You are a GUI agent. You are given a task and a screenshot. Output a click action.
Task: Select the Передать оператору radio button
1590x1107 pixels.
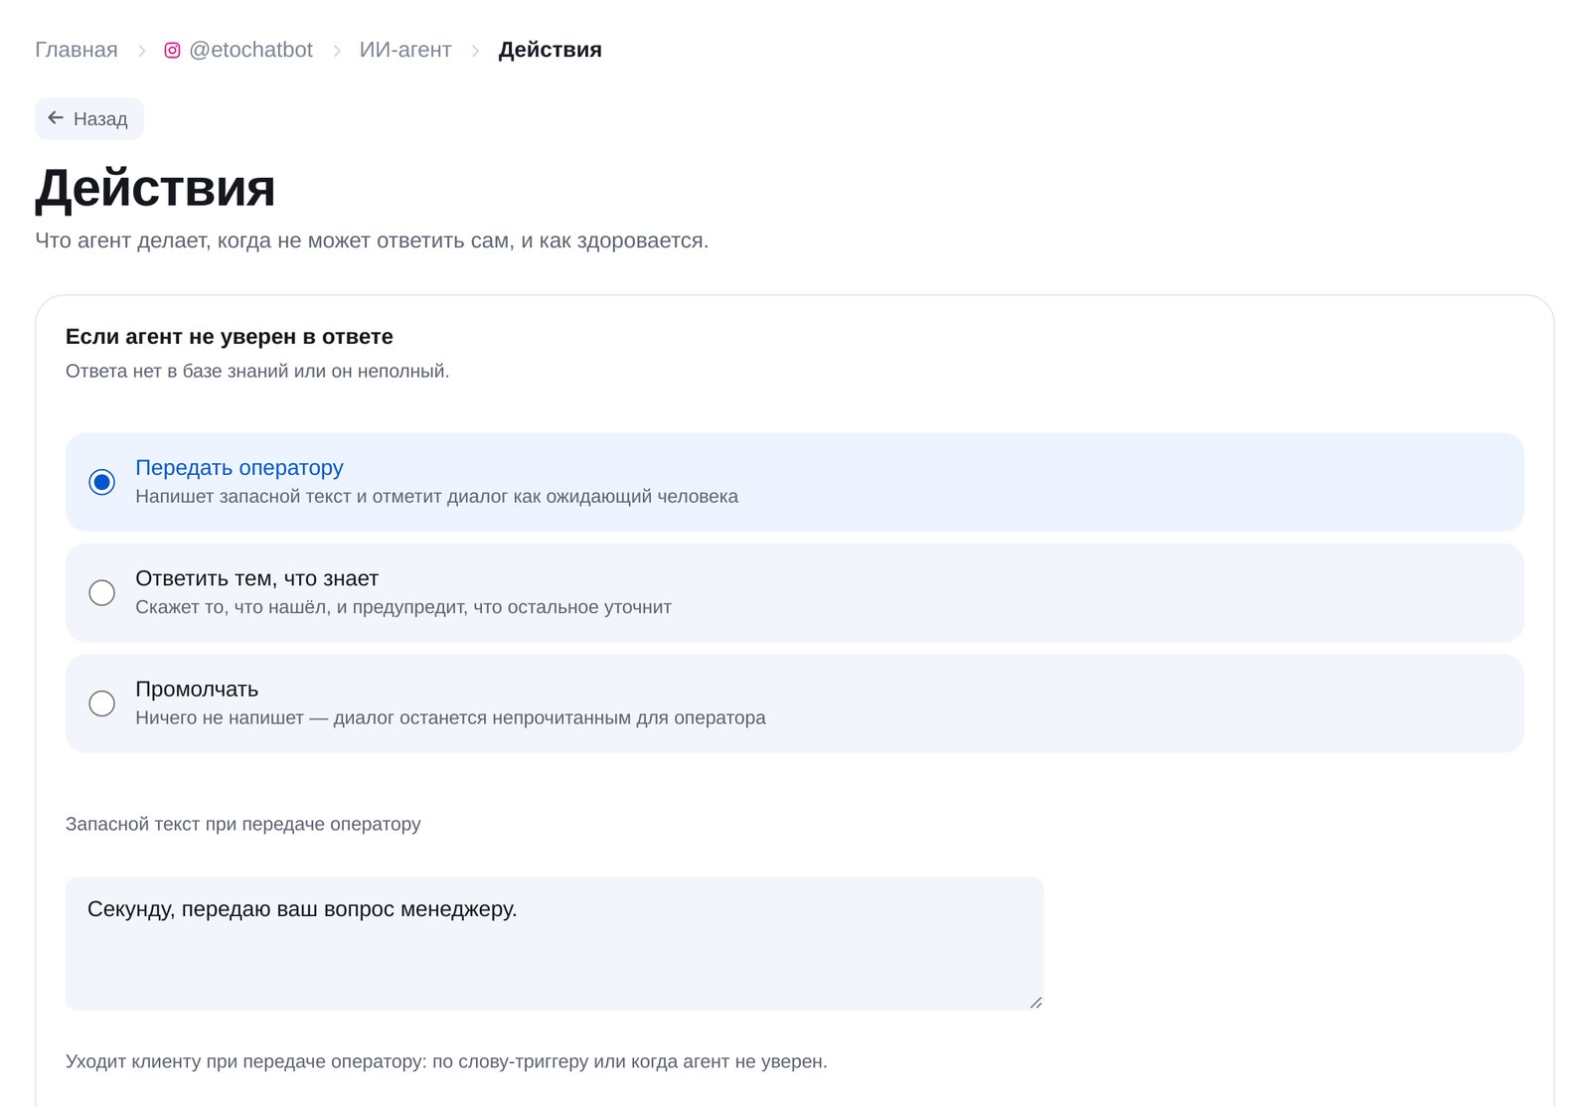click(x=102, y=482)
